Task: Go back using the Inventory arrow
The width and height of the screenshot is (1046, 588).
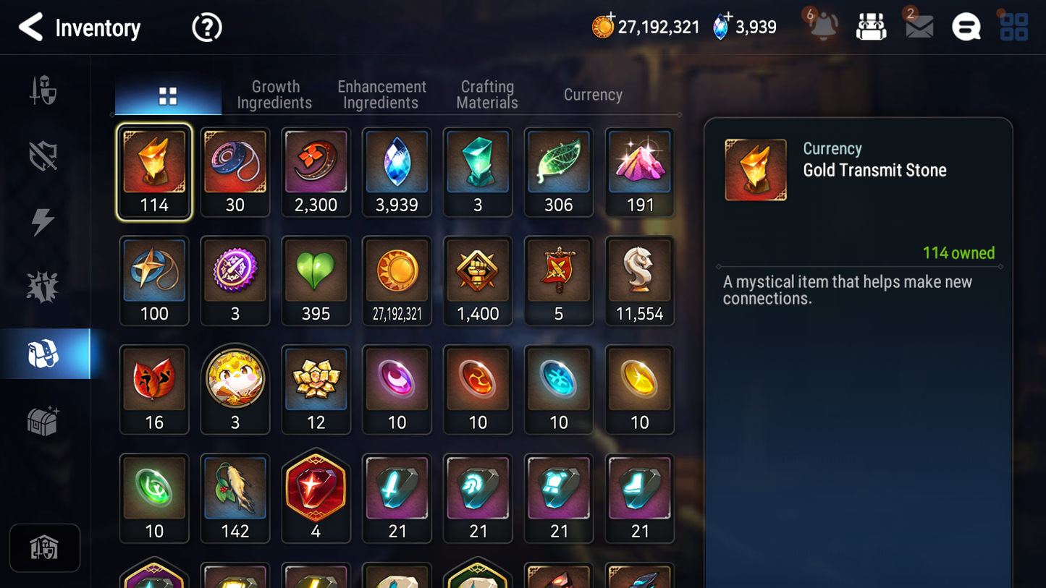Action: (30, 27)
